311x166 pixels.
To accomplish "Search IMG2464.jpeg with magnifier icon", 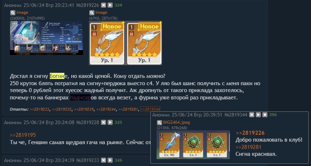I will tap(159, 123).
